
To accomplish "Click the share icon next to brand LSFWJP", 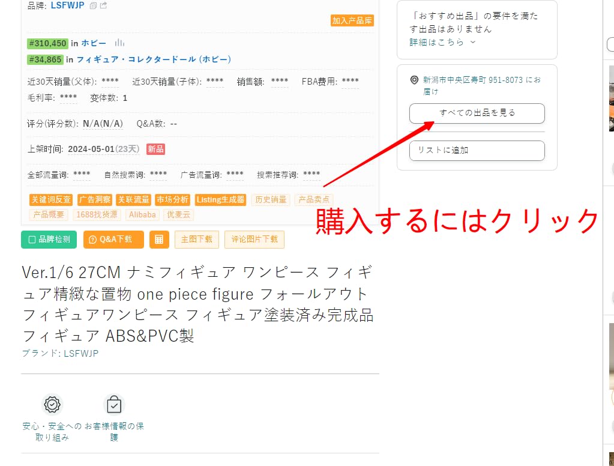I will [x=104, y=5].
